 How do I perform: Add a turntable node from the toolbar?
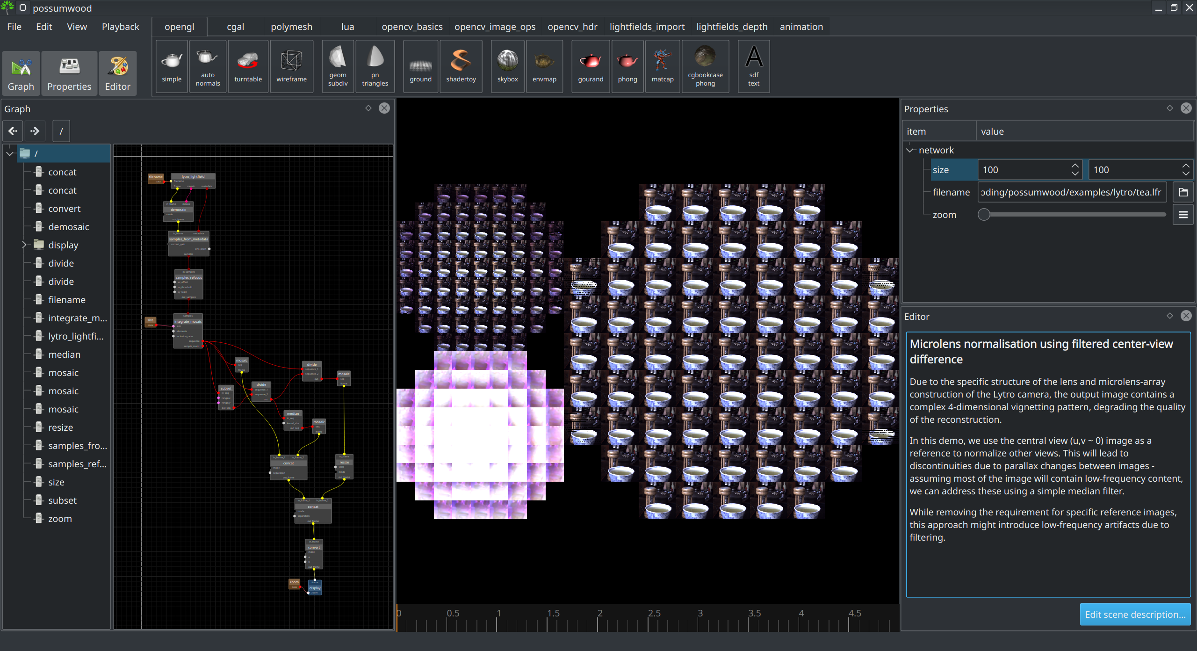point(248,66)
